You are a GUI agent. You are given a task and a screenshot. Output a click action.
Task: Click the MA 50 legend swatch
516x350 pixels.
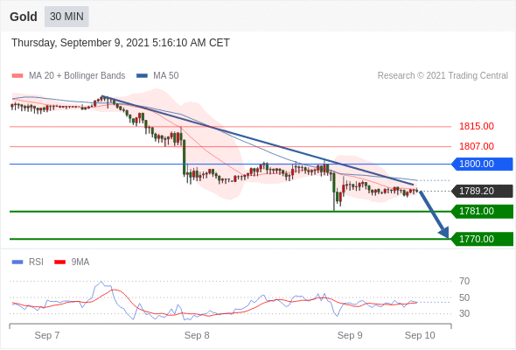[142, 76]
